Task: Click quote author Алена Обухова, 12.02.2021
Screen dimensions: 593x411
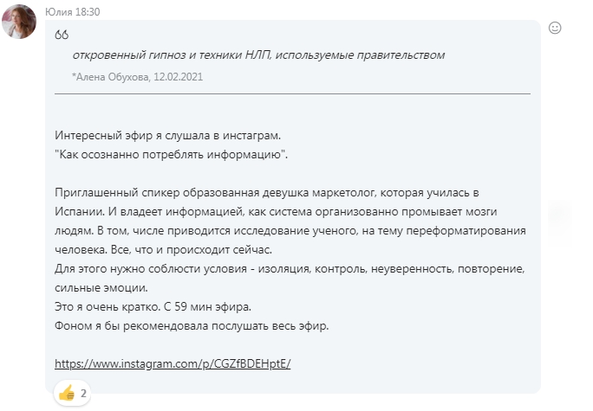Action: pos(138,77)
